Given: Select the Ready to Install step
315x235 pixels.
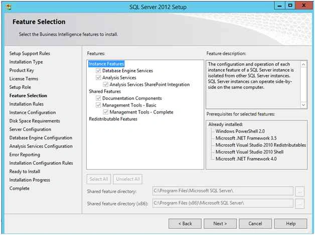Looking at the screenshot, I should coord(25,171).
